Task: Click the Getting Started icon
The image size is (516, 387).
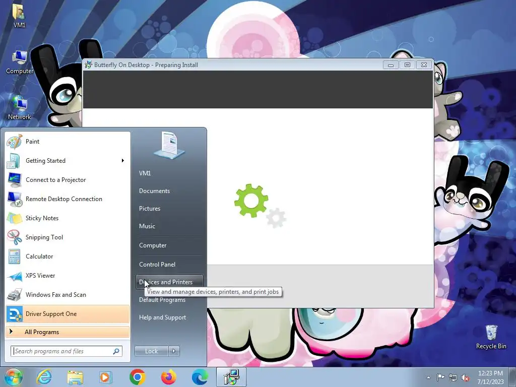Action: [15, 161]
